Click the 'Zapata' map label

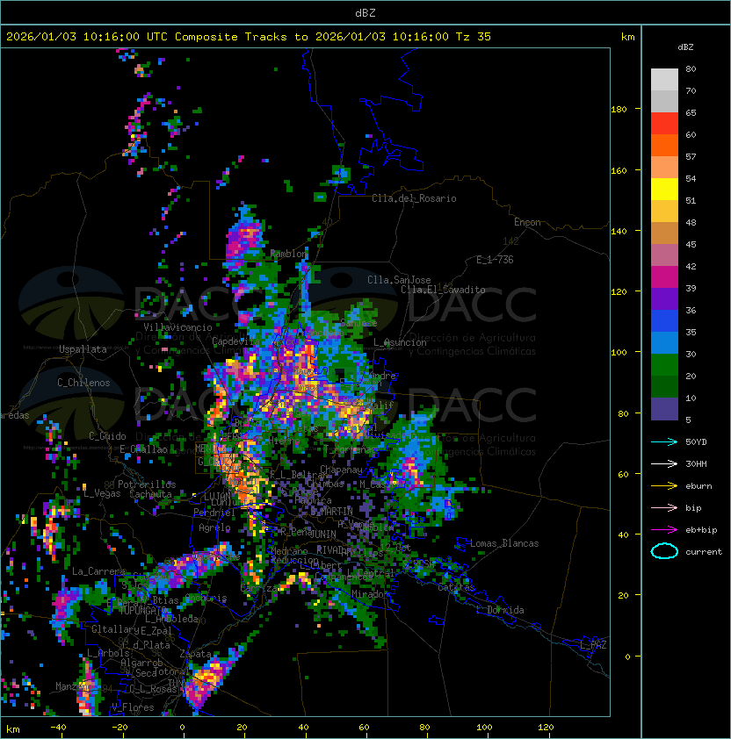coord(195,654)
